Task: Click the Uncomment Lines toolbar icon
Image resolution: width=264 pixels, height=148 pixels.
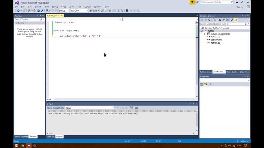Action: pos(122,11)
